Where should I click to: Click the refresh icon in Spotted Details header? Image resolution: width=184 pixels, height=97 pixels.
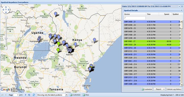[181, 10]
